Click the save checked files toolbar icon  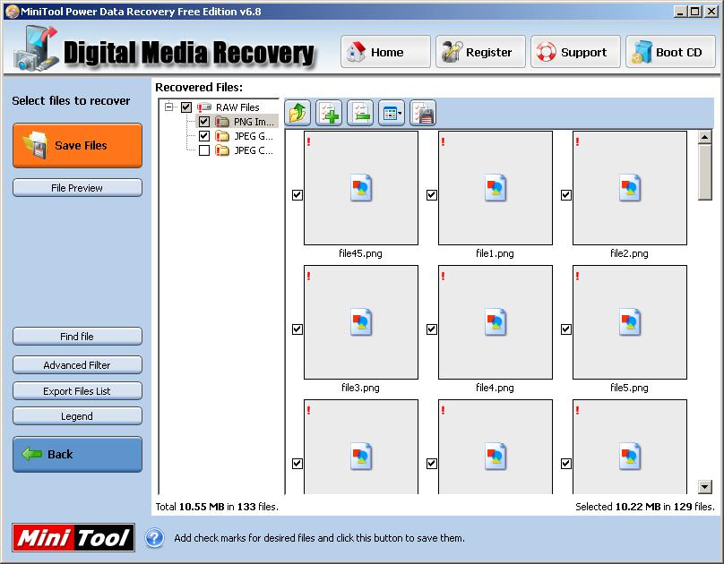pos(423,113)
